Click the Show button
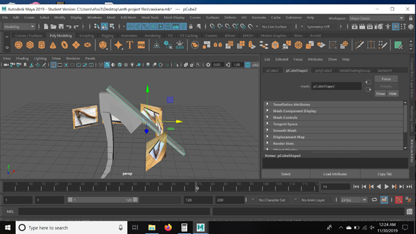Image resolution: width=416 pixels, height=234 pixels. coord(380,93)
